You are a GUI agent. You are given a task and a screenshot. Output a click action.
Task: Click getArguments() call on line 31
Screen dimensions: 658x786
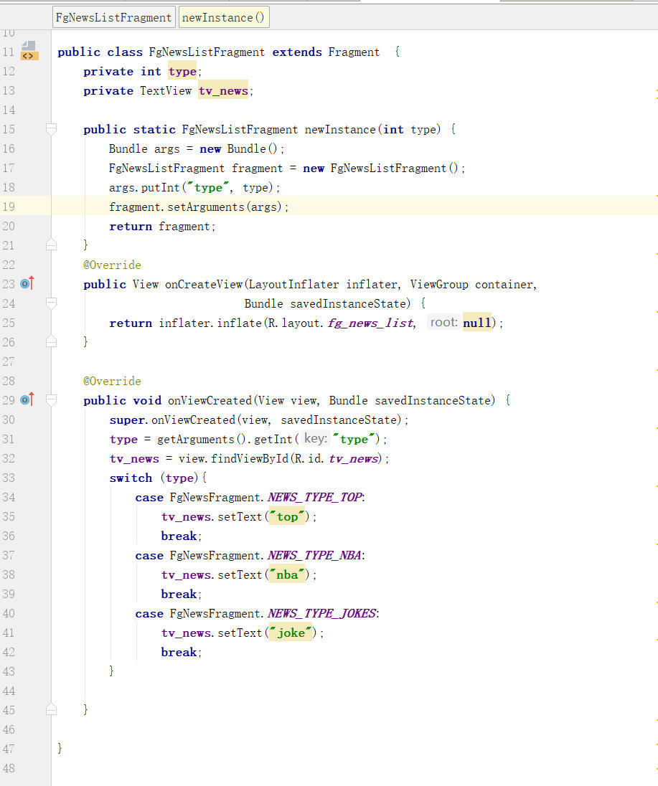point(202,440)
